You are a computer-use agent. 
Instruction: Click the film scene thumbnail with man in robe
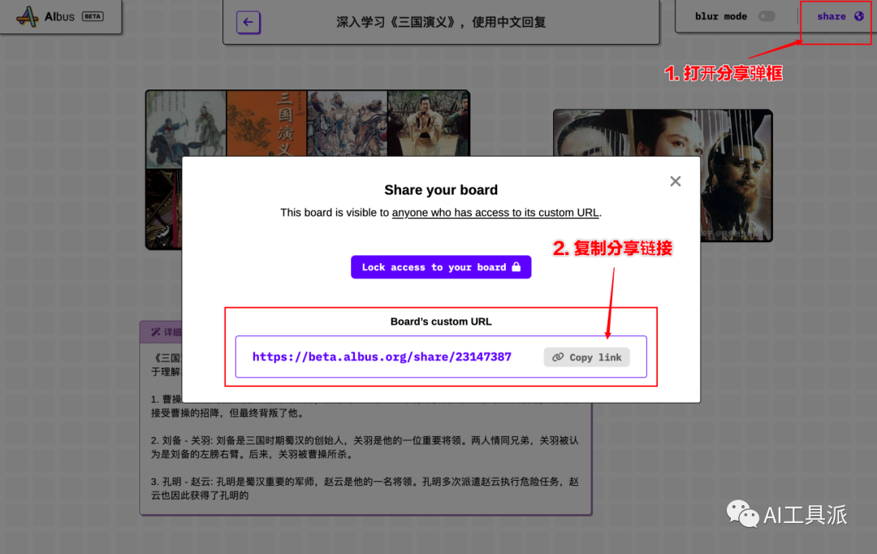point(428,123)
